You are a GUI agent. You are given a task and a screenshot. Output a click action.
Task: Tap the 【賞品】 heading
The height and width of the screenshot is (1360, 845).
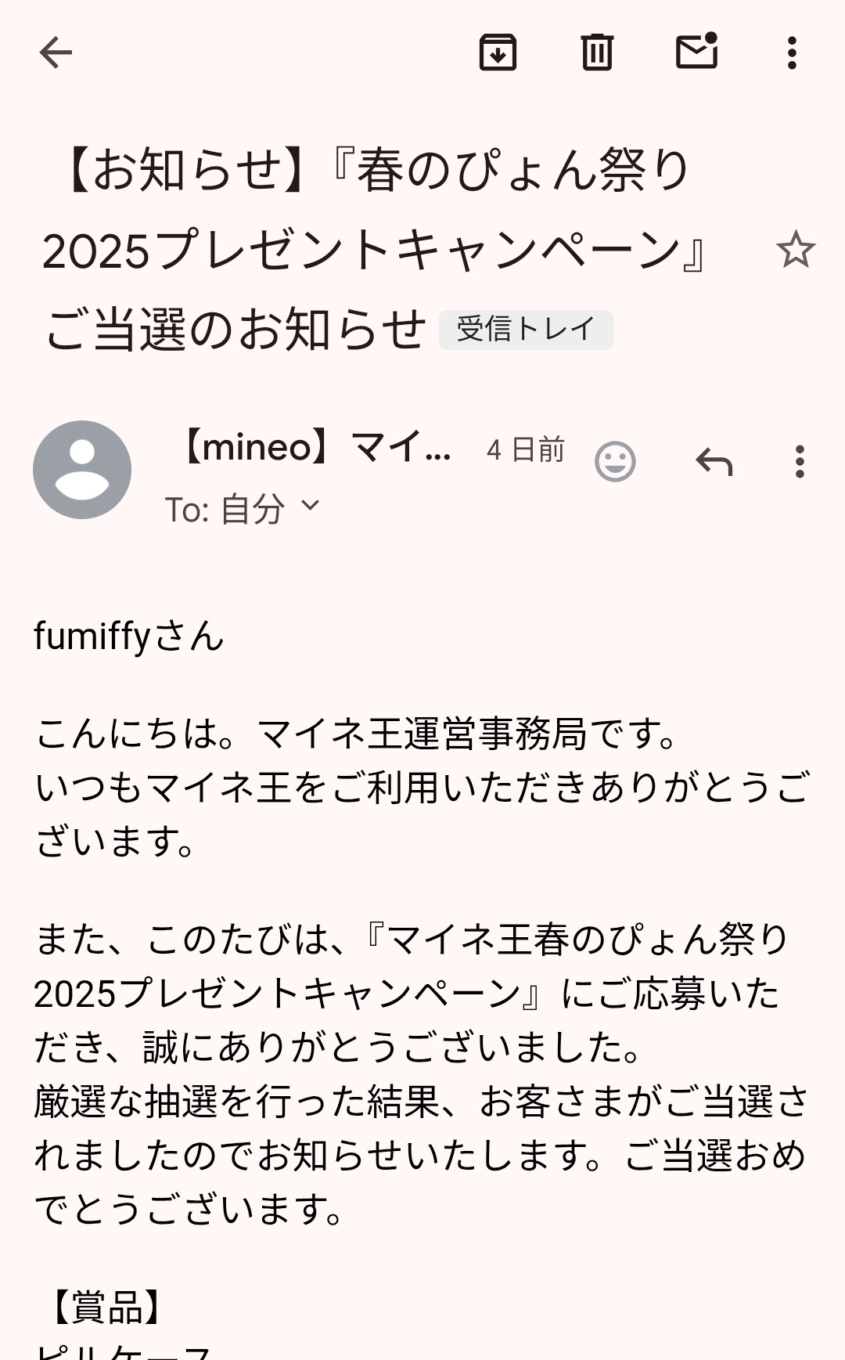(106, 1306)
